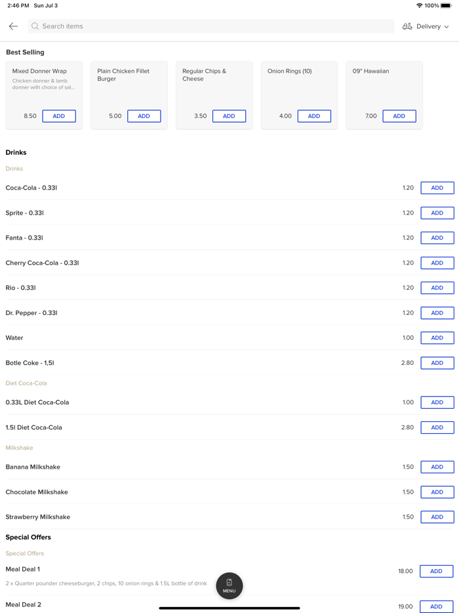Viewport: 459px width, 613px height.
Task: Tap the delivery scooter icon
Action: click(x=407, y=26)
